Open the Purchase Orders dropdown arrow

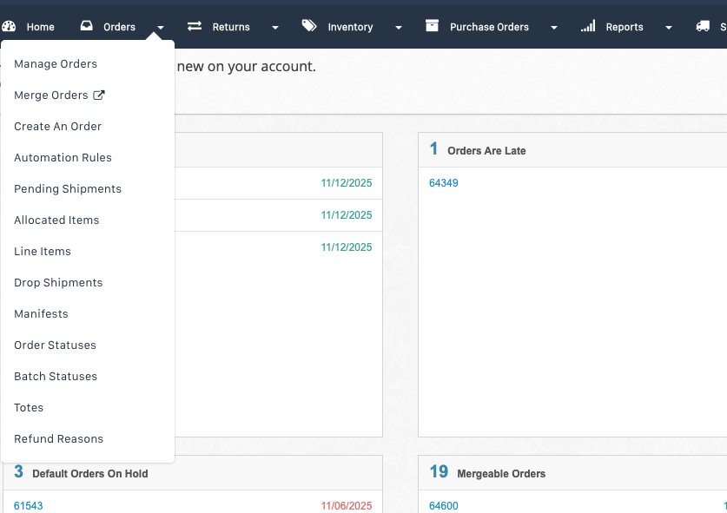tap(554, 28)
